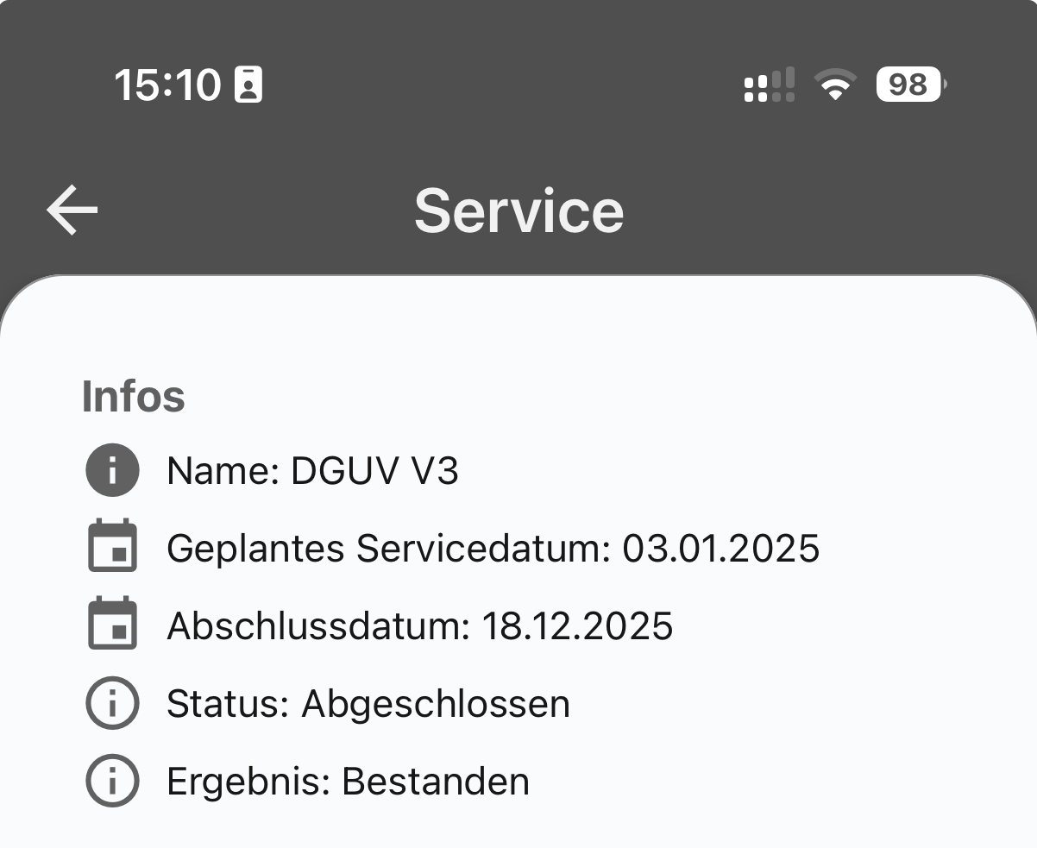This screenshot has width=1037, height=848.
Task: Click the filled info icon beside Name
Action: point(112,470)
